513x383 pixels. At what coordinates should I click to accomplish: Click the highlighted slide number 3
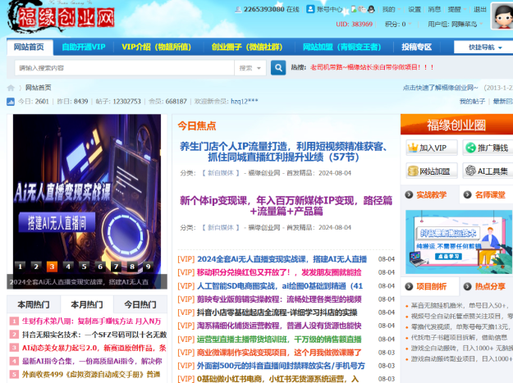point(52,267)
